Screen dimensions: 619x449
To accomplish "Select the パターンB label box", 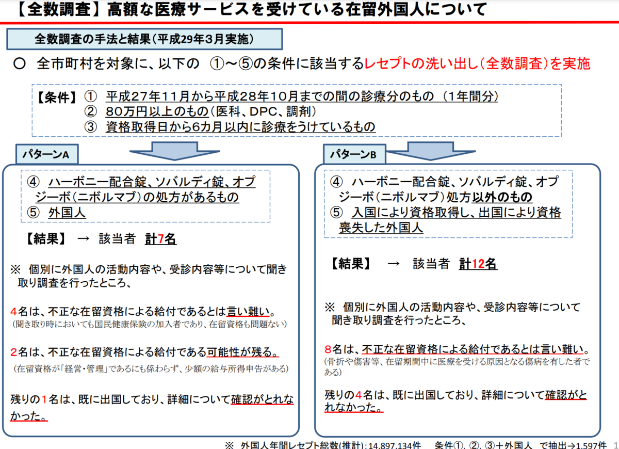I will [x=355, y=153].
